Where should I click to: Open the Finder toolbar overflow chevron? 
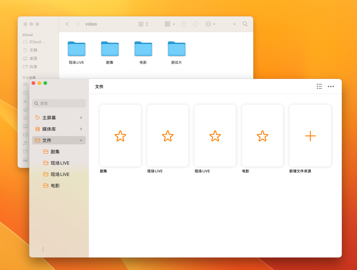point(234,24)
